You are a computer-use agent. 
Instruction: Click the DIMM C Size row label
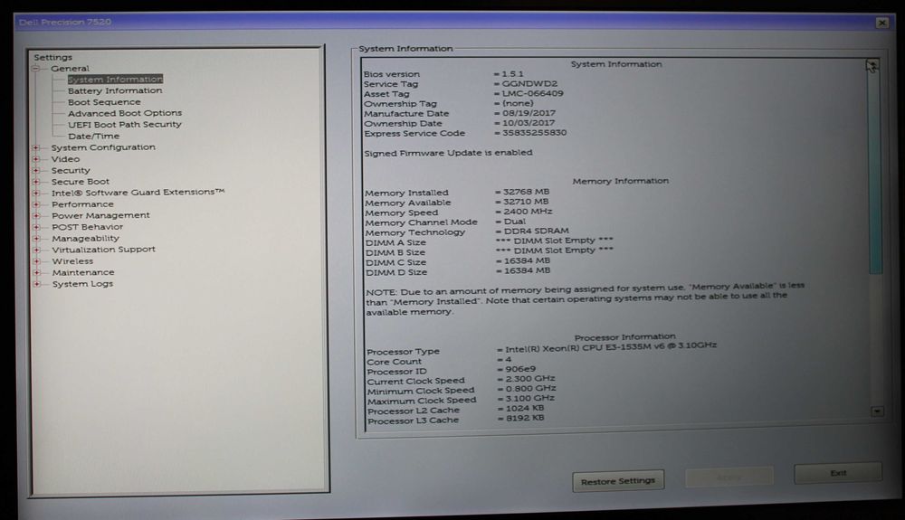click(x=395, y=262)
